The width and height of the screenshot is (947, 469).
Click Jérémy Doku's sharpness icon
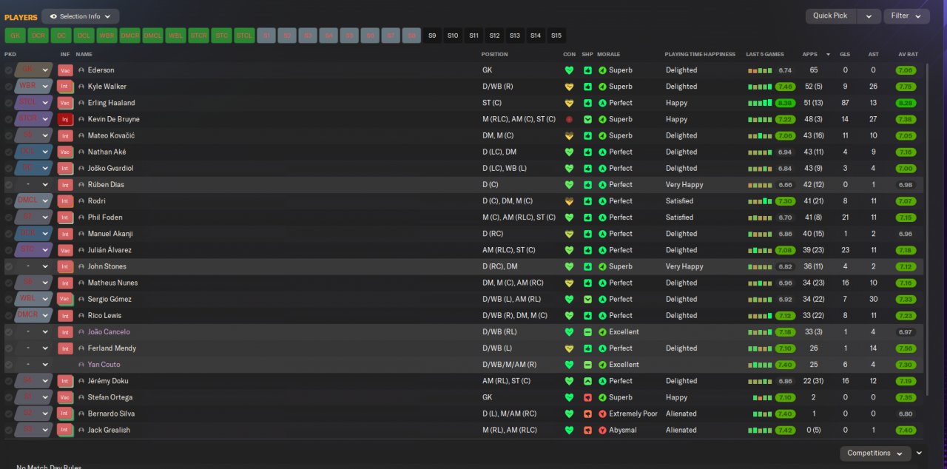click(x=587, y=381)
